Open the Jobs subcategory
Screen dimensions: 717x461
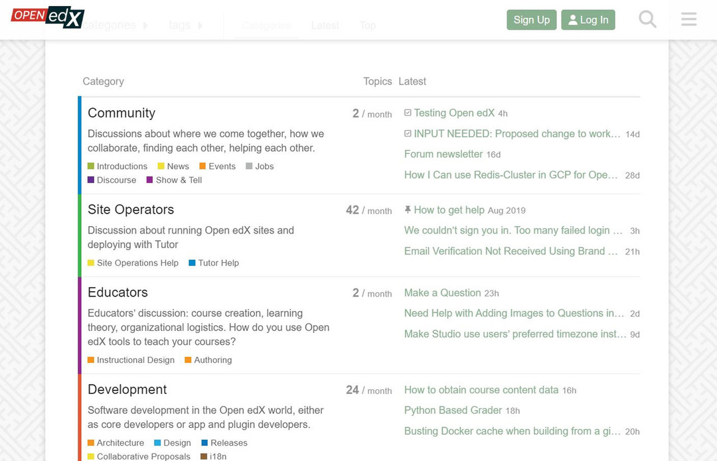260,166
